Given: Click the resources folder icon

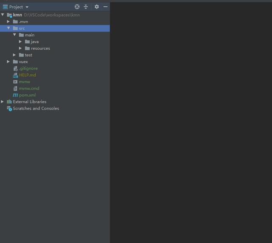Looking at the screenshot, I should pos(27,48).
